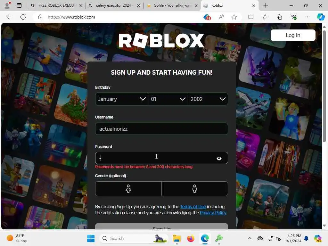This screenshot has height=246, width=328.
Task: Click the Username field containing actualnorizz
Action: [161, 129]
